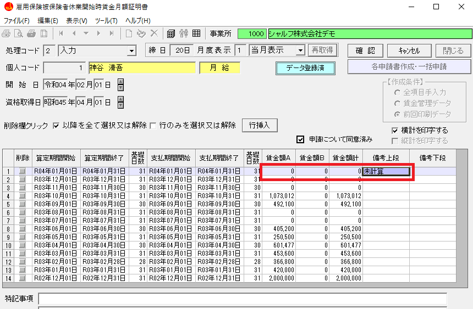Screen dimensions: 473x309
Task: Uncheck 以降を全て選択又は解除 checkbox
Action: coord(56,125)
